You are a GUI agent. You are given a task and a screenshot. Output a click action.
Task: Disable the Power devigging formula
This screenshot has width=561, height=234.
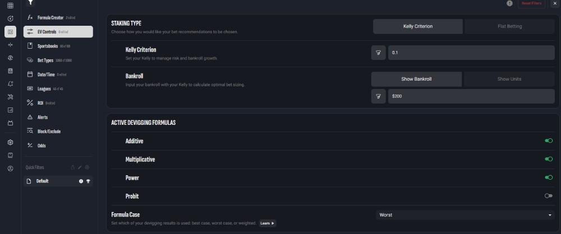[x=549, y=177]
